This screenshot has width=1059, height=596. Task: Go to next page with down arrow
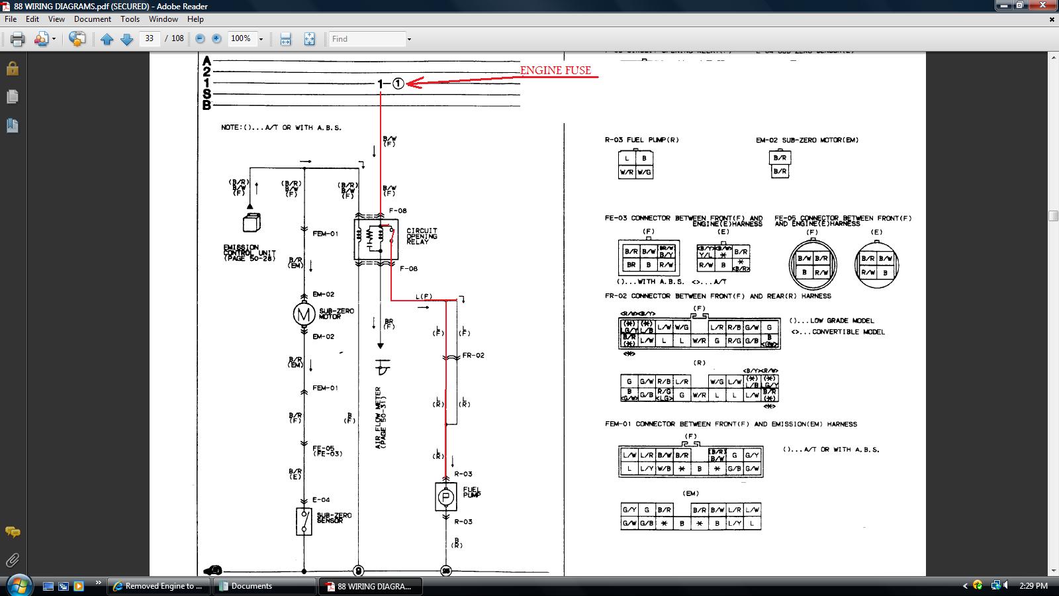coord(127,39)
